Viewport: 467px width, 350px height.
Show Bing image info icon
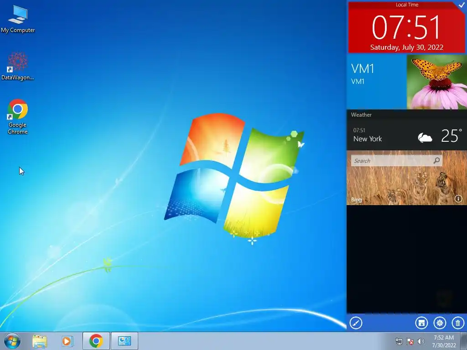click(458, 199)
